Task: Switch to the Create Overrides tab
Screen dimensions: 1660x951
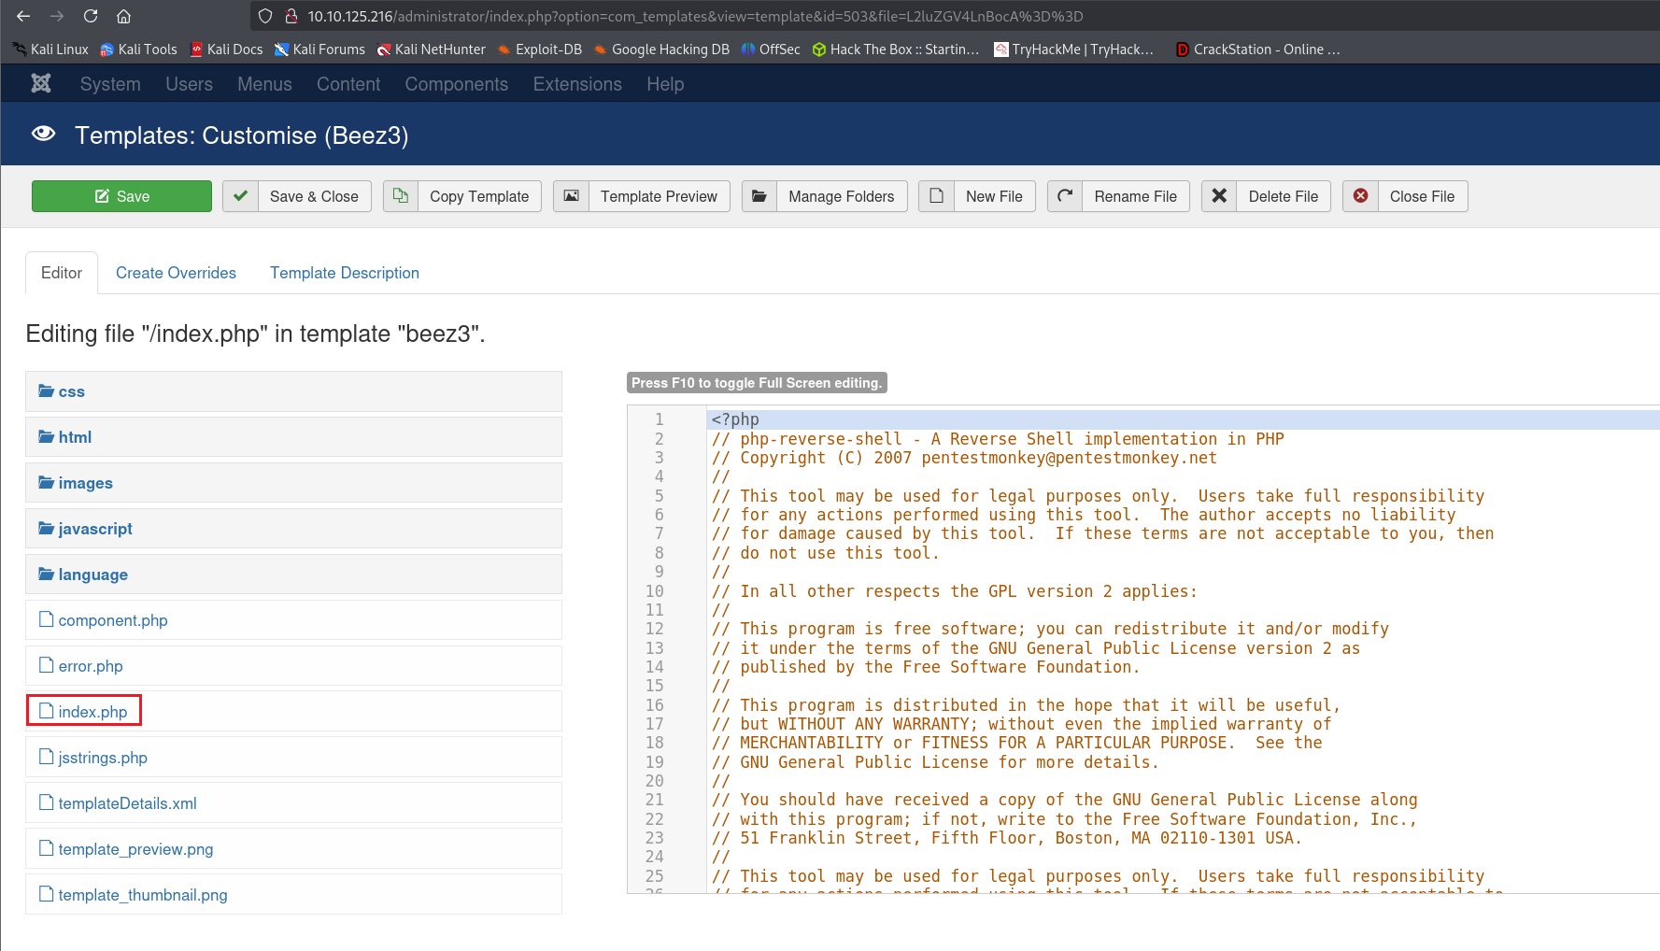Action: 176,273
